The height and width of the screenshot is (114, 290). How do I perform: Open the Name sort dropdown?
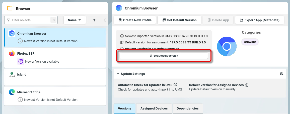pyautogui.click(x=75, y=20)
